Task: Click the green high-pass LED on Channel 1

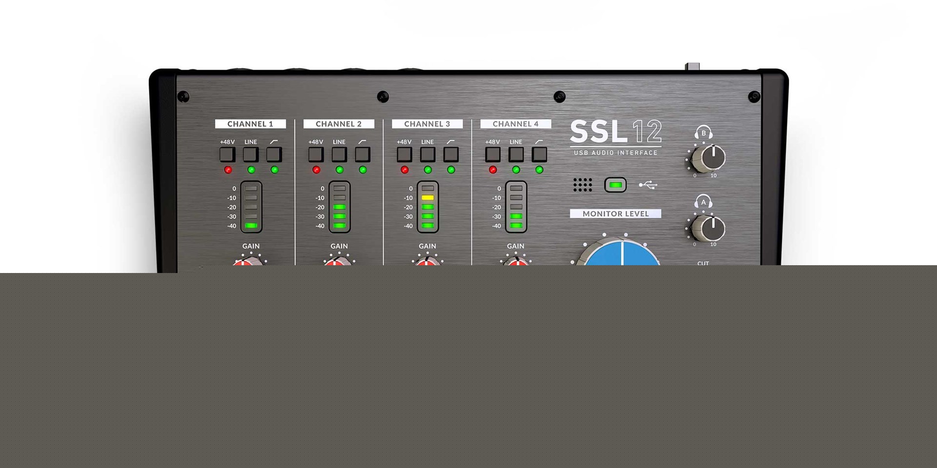Action: 275,170
